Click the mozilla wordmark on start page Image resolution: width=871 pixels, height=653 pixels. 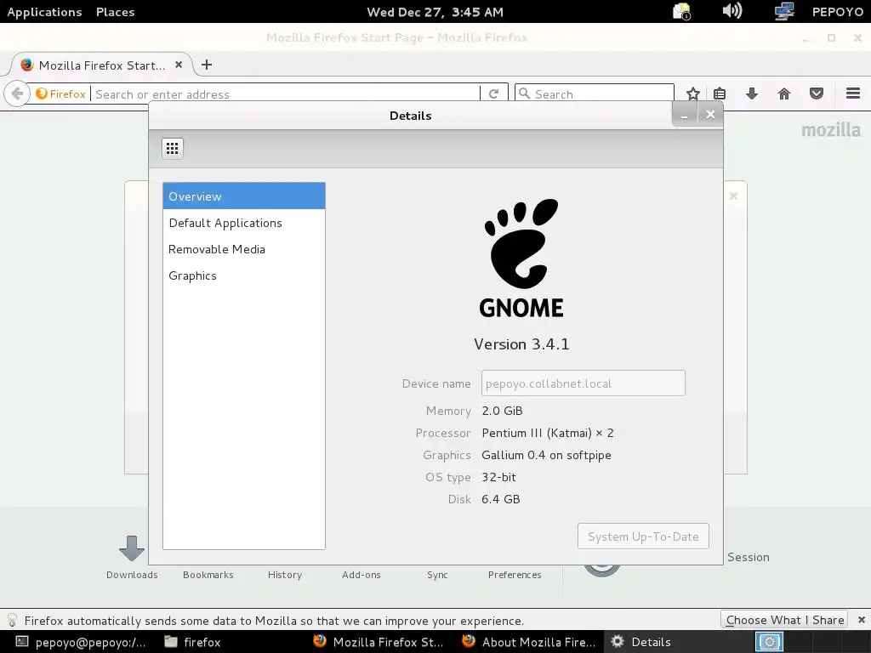[830, 130]
